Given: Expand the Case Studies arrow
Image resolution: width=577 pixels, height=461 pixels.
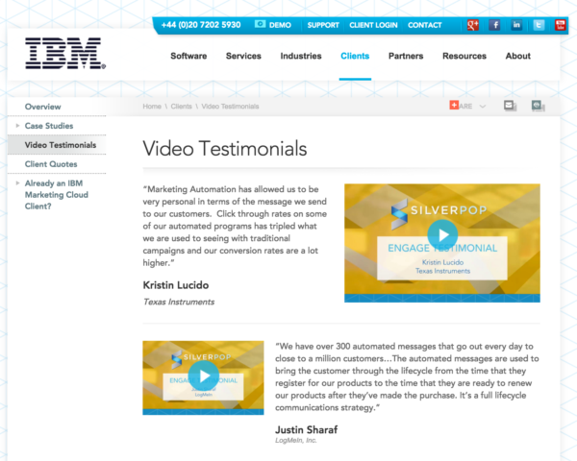Looking at the screenshot, I should click(x=17, y=126).
